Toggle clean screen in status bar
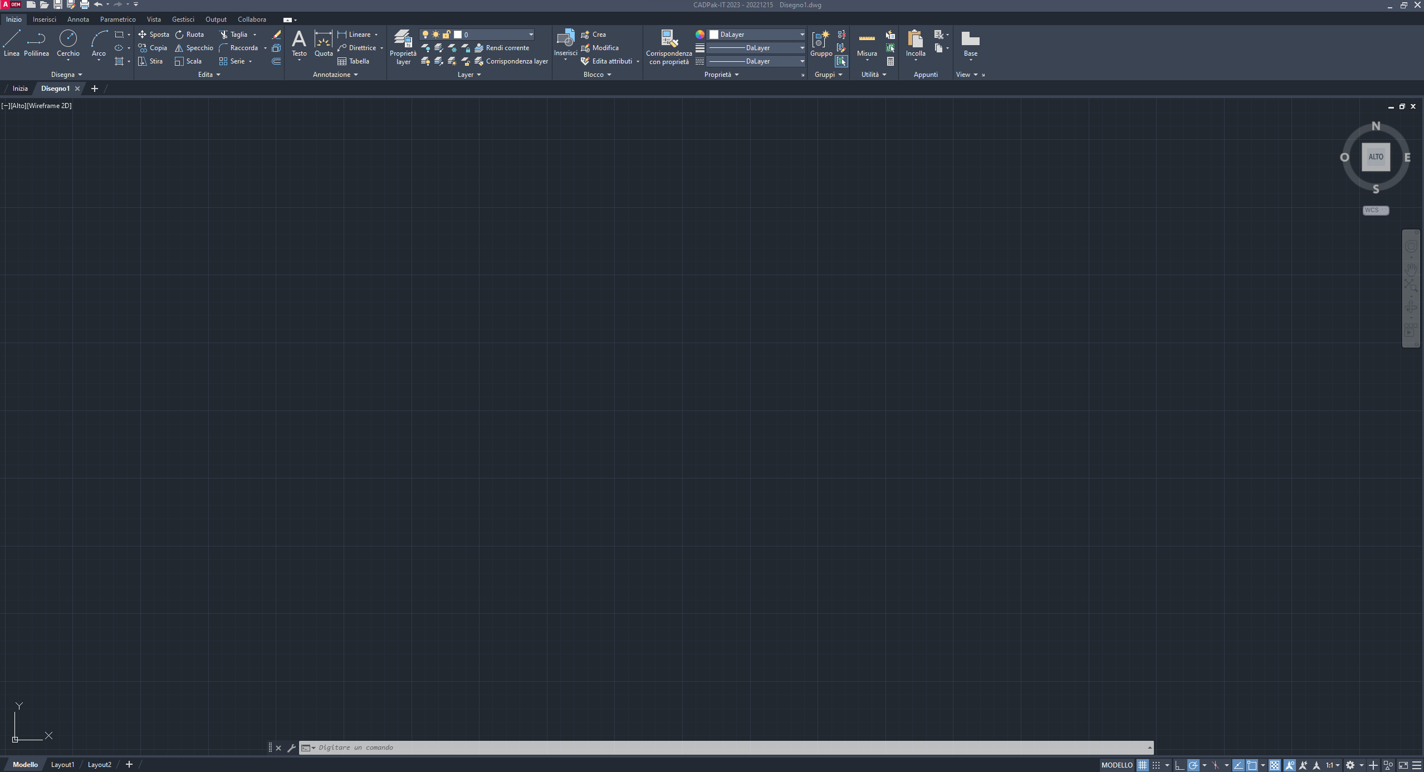Viewport: 1424px width, 772px height. (x=1403, y=765)
